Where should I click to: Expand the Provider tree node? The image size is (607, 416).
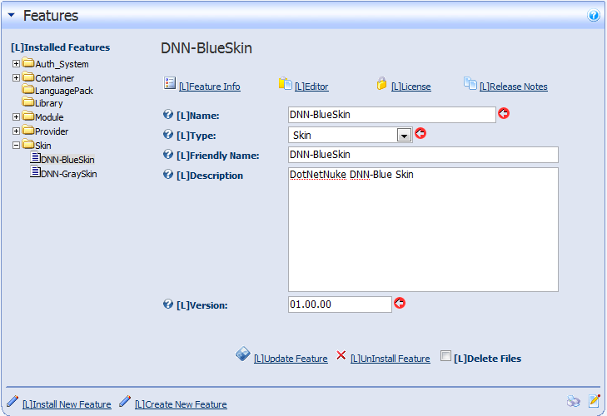pos(16,131)
